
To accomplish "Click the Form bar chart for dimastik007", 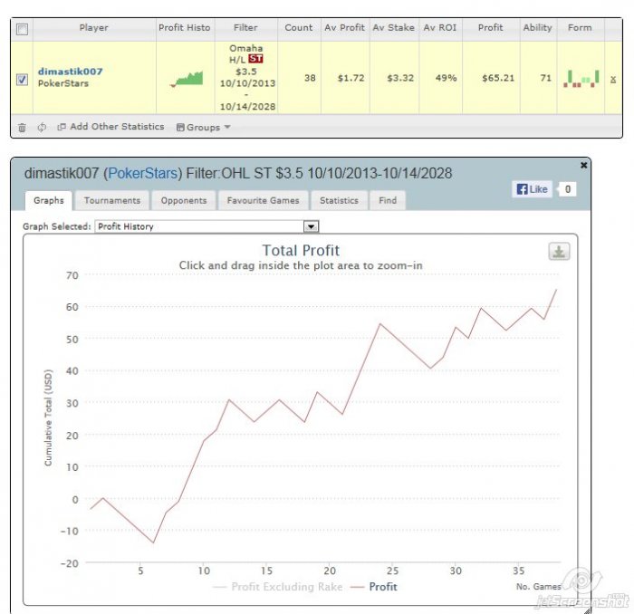I will 581,78.
